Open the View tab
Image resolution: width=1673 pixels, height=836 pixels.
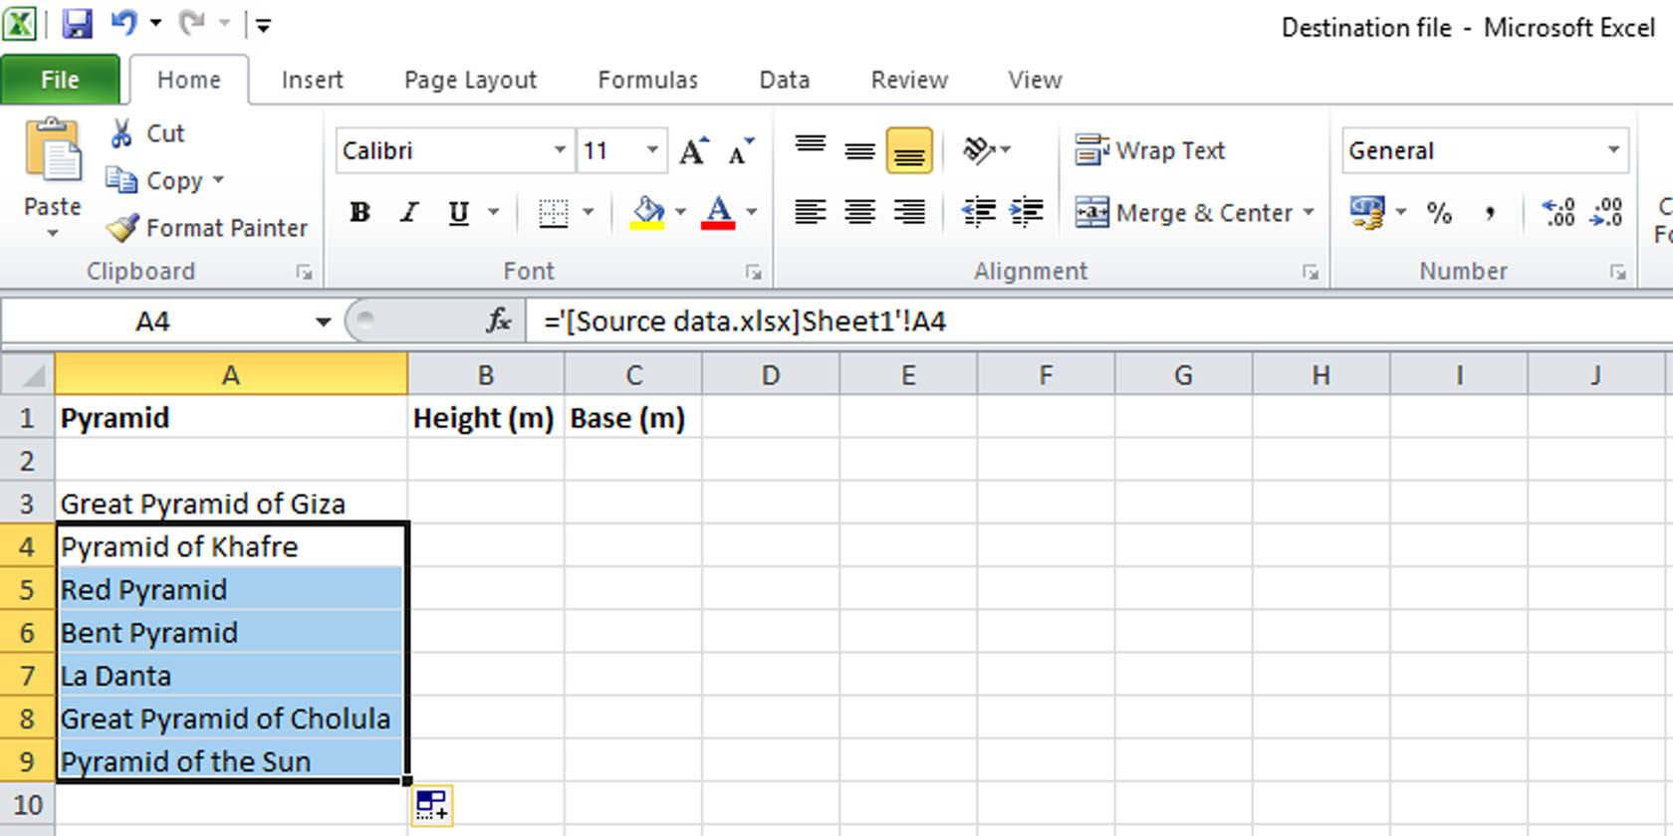point(1035,80)
